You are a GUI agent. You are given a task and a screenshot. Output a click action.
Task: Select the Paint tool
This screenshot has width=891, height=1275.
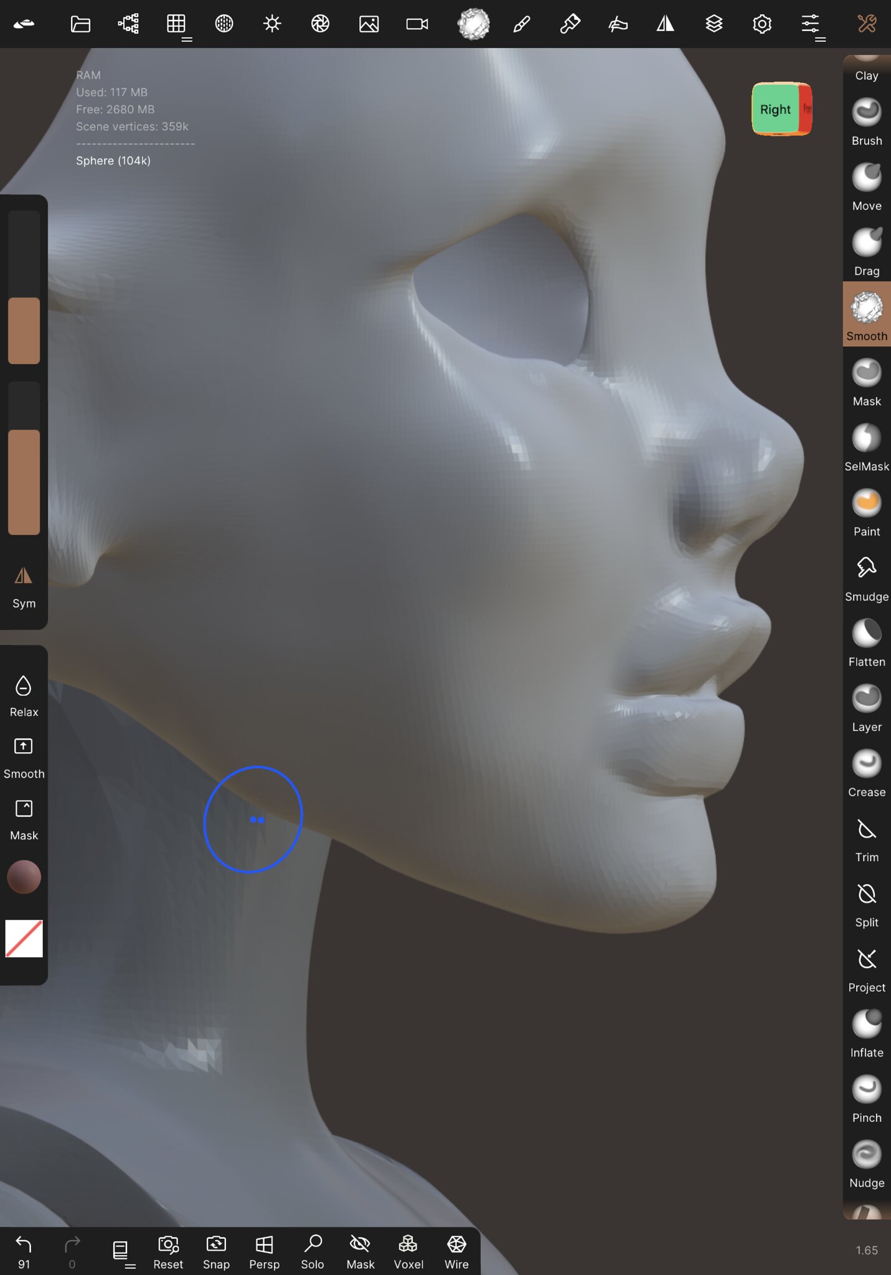pyautogui.click(x=867, y=512)
